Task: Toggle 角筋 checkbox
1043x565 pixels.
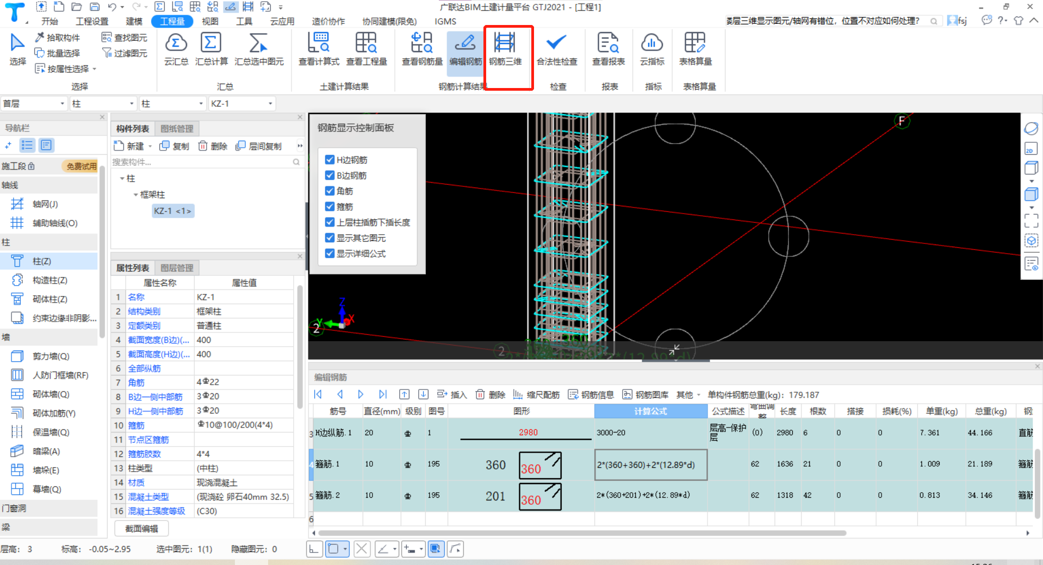Action: click(330, 191)
